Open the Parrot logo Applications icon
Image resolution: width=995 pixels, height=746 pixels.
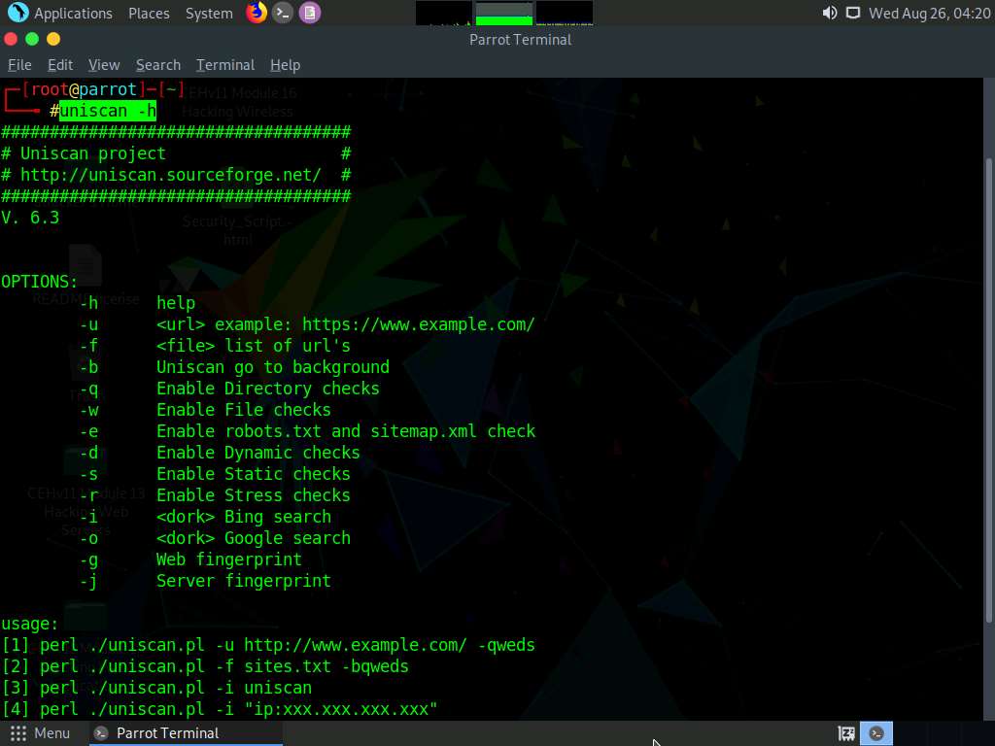(17, 13)
